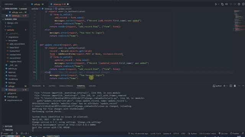The image size is (245, 137).
Task: Click the server URL http://127.0.0.1:8000/ in terminal
Action: [x=83, y=125]
